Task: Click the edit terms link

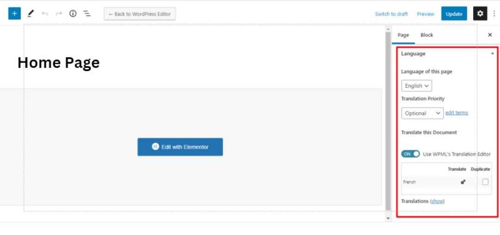Action: 457,113
